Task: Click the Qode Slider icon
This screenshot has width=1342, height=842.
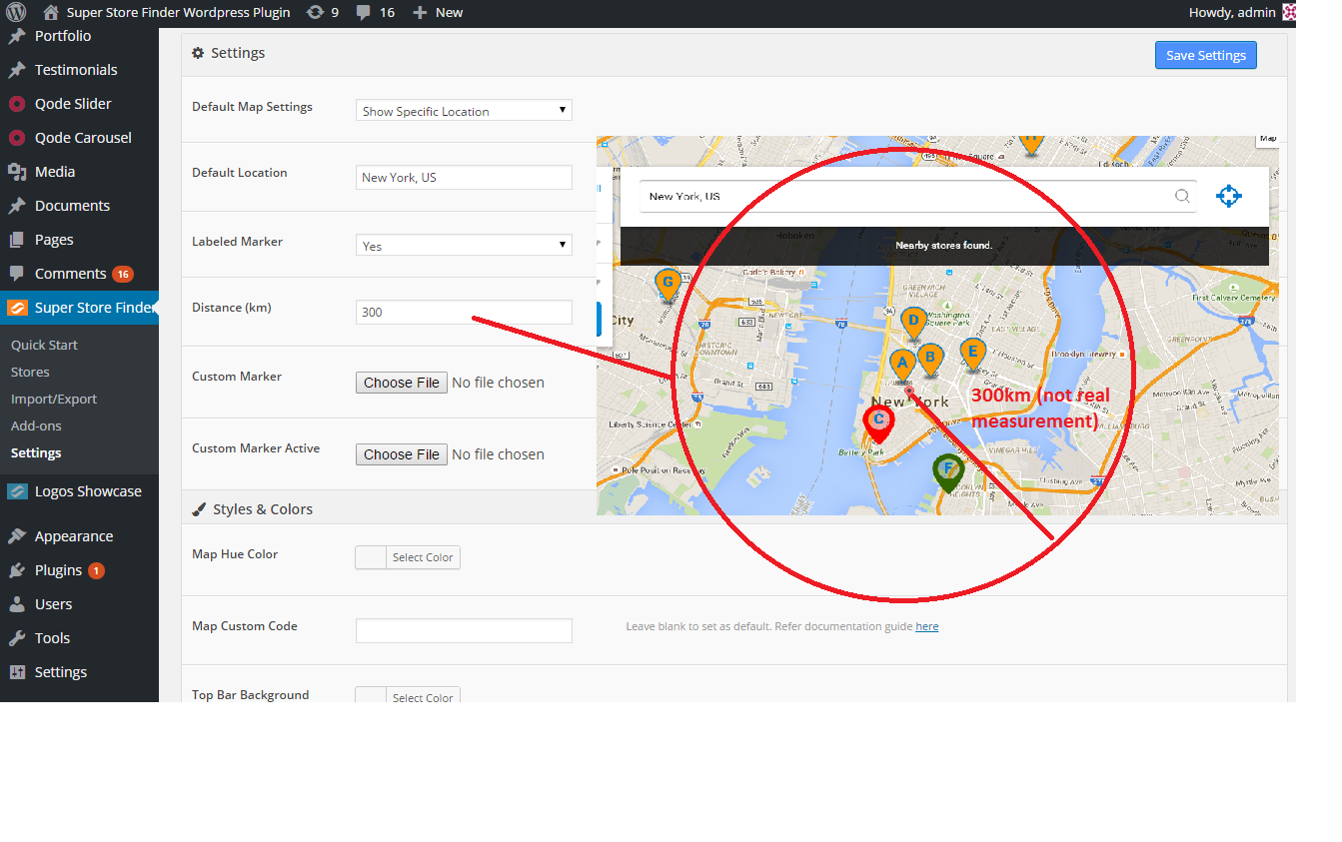Action: pyautogui.click(x=17, y=104)
